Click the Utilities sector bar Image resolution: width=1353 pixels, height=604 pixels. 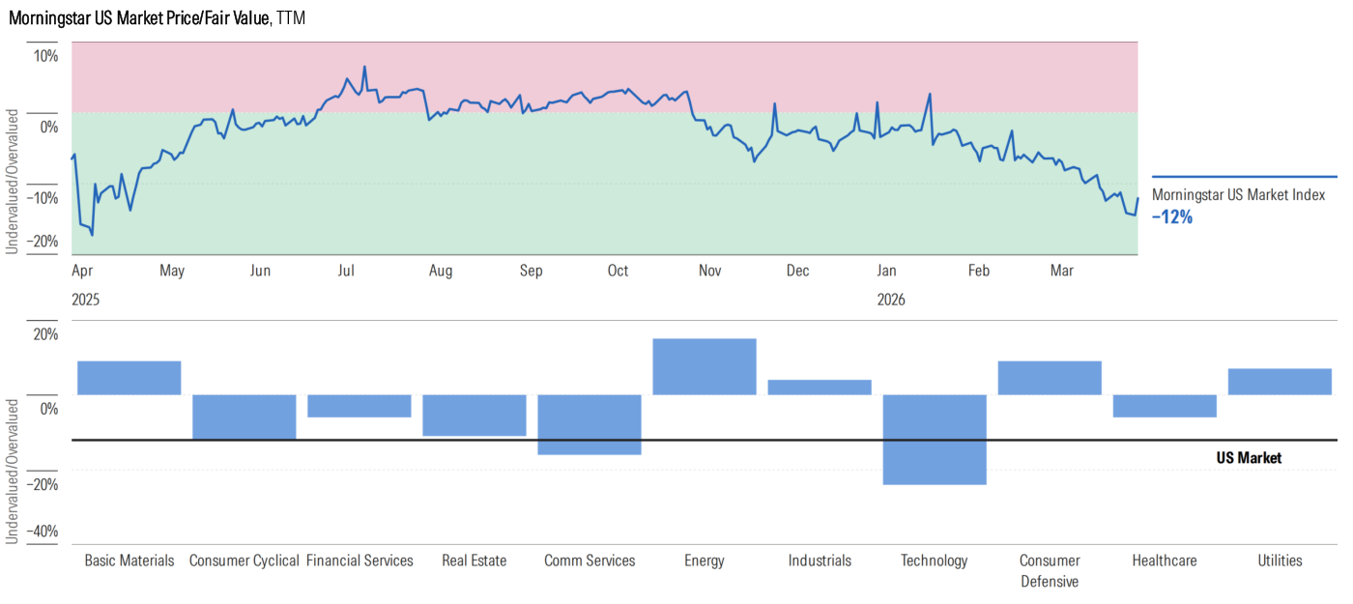(1280, 382)
